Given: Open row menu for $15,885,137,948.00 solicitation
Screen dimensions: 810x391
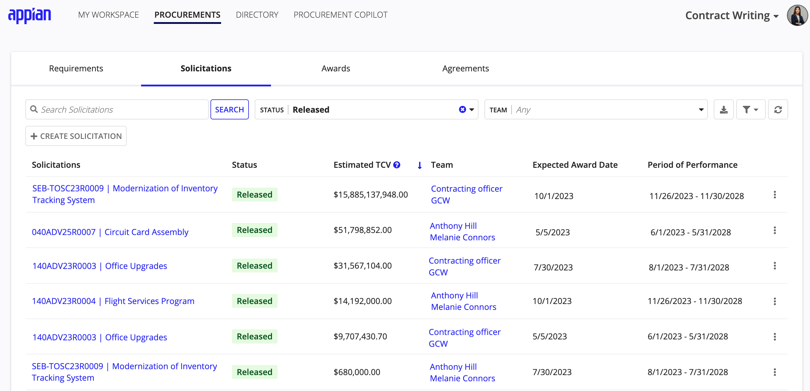Looking at the screenshot, I should tap(775, 195).
